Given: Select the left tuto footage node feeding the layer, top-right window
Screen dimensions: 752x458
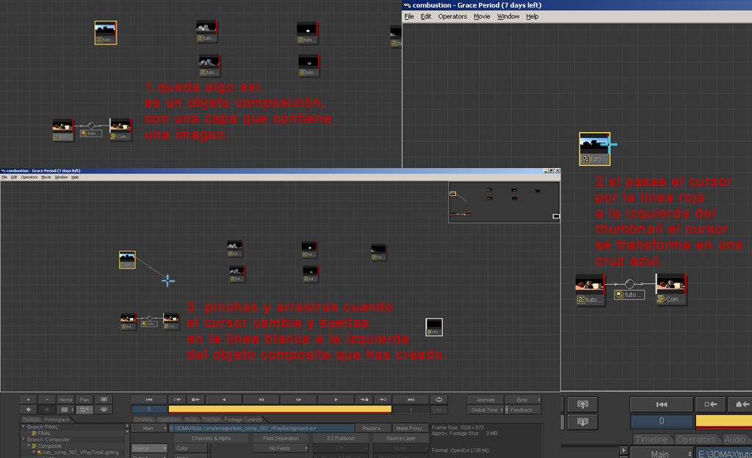Looking at the screenshot, I should click(590, 289).
